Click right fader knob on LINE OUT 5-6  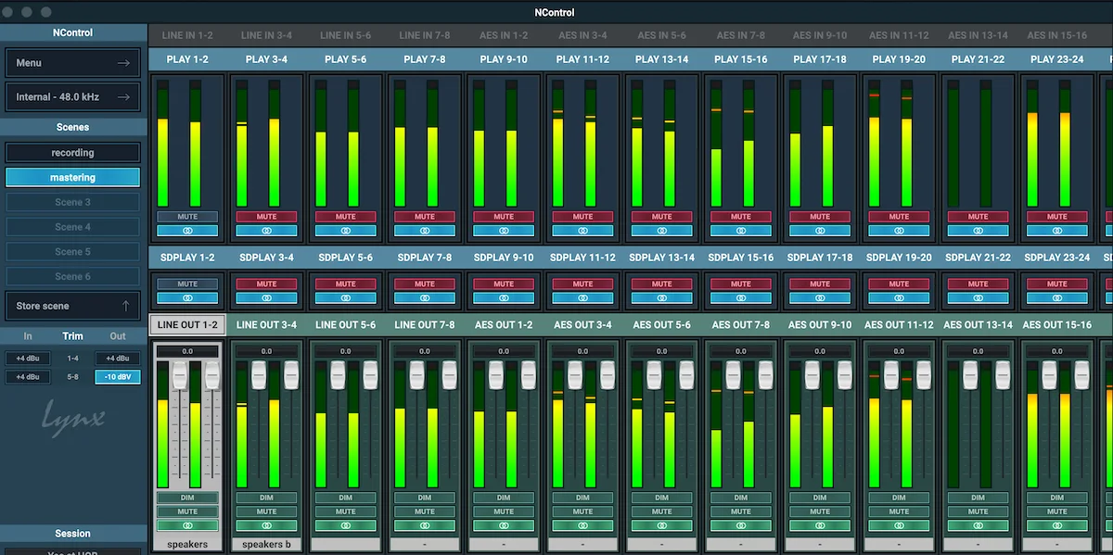coord(370,374)
